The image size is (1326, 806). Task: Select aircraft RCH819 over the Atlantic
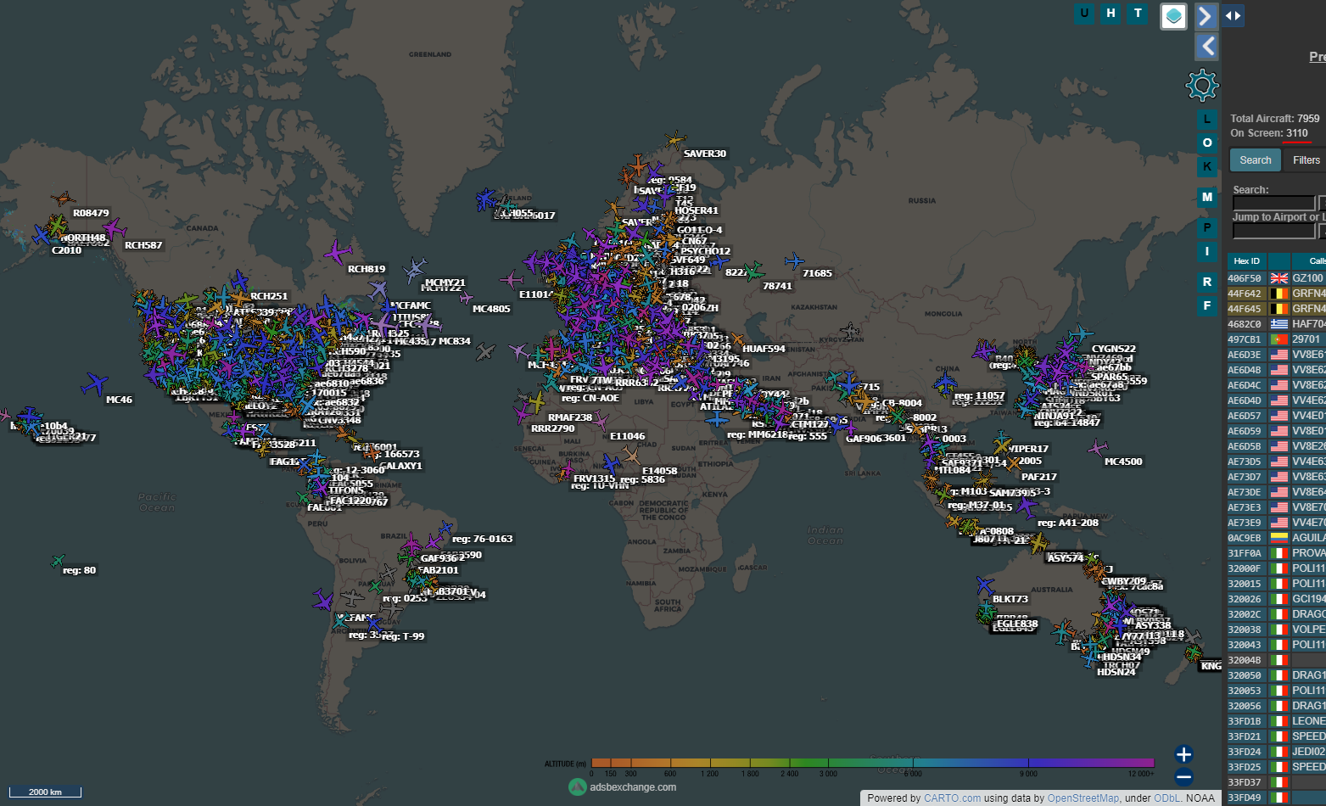point(338,252)
